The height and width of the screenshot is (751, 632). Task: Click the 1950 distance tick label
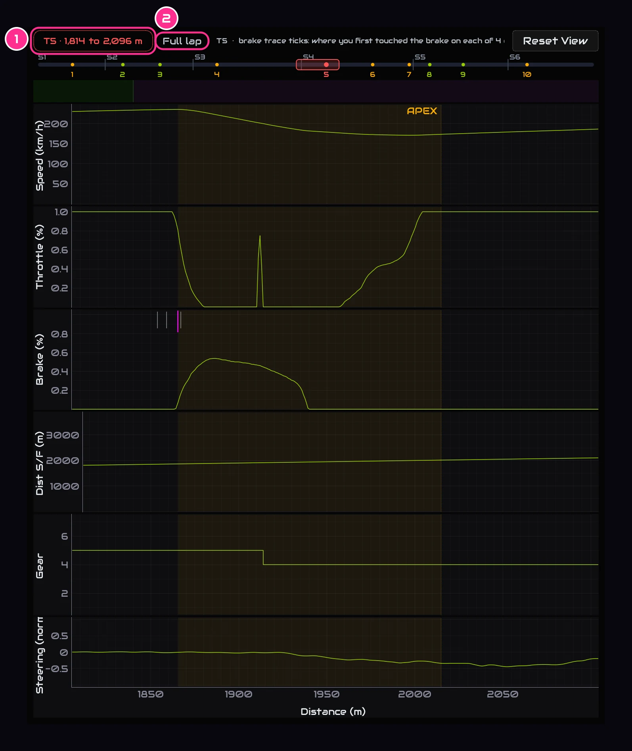pyautogui.click(x=326, y=694)
